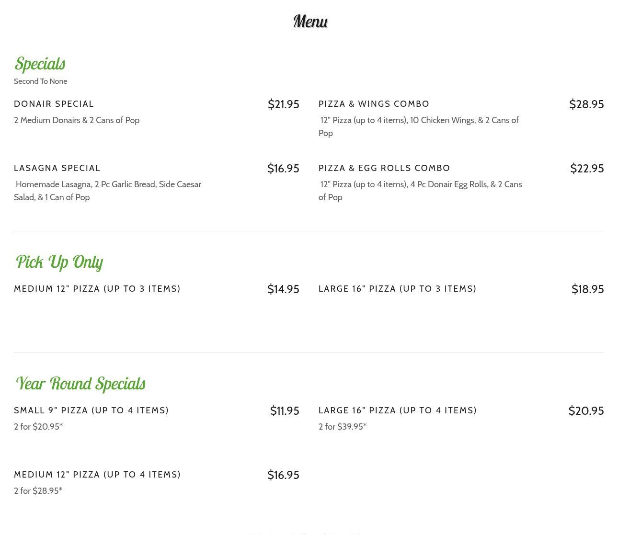The height and width of the screenshot is (535, 618).
Task: Select Large 16" Pizza up to 3 items
Action: click(x=397, y=289)
